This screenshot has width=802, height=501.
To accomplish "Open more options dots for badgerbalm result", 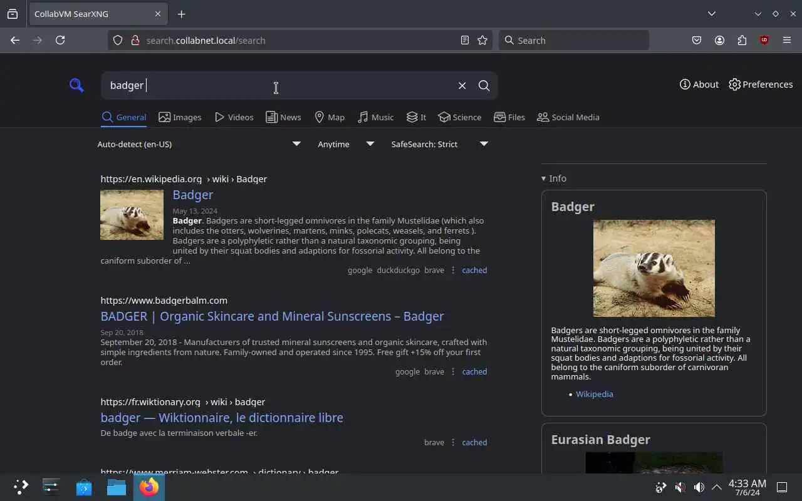I will click(x=453, y=372).
